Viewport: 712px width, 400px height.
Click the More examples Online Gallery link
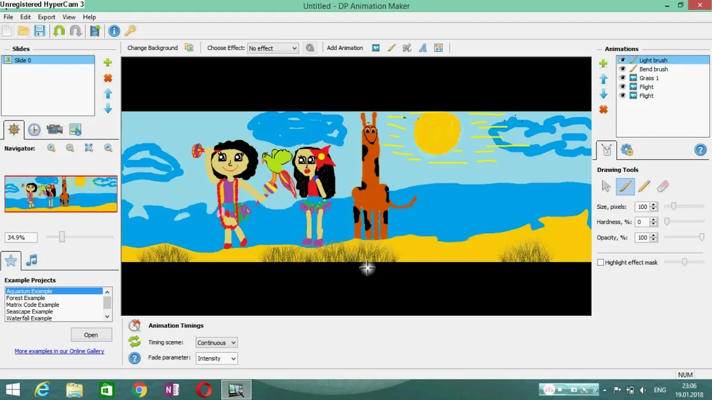[x=59, y=351]
